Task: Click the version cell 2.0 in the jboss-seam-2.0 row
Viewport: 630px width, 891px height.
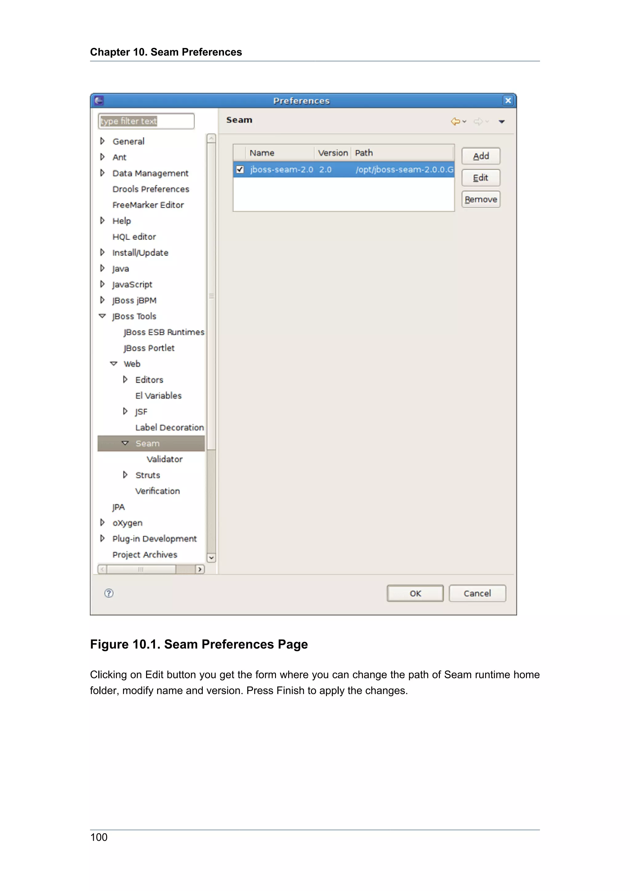Action: point(325,170)
